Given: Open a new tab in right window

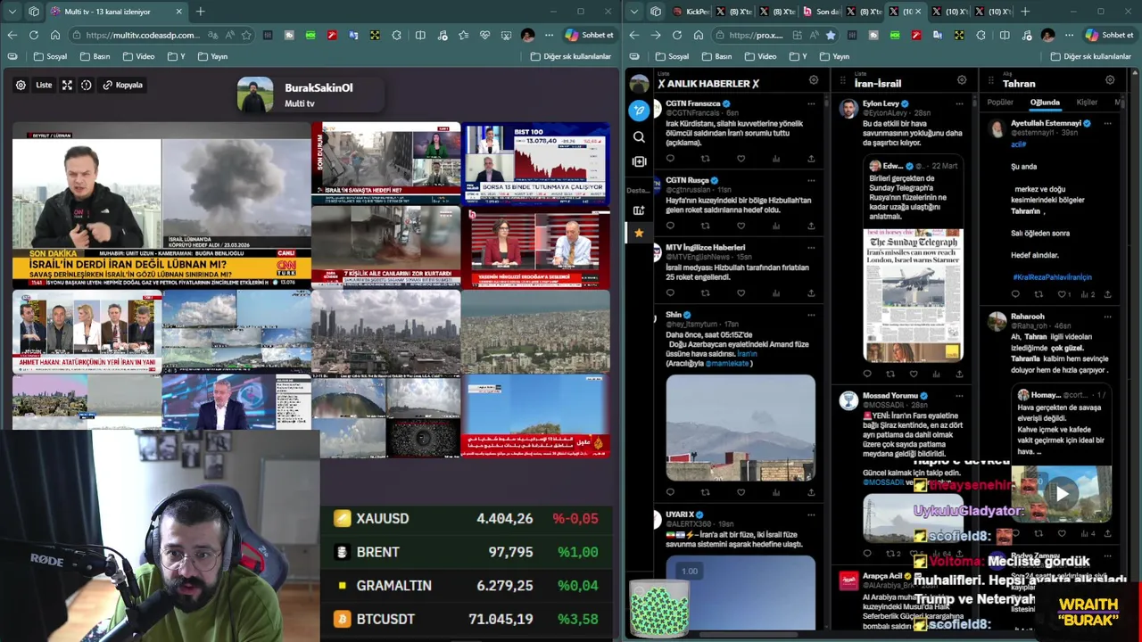Looking at the screenshot, I should tap(1024, 12).
